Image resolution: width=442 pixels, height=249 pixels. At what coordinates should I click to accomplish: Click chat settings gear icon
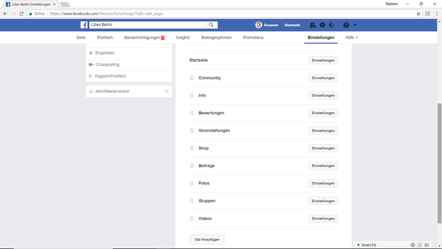[x=413, y=245]
